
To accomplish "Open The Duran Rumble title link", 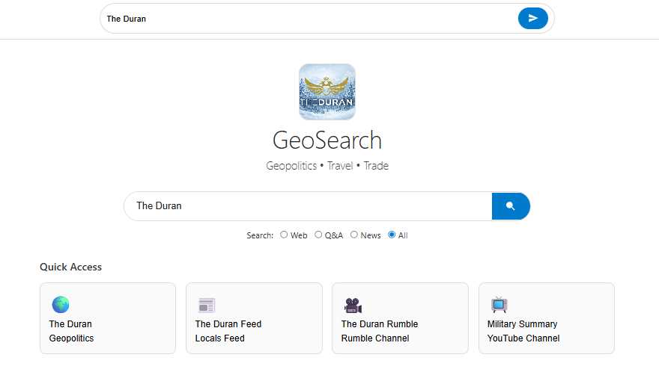I will pos(380,324).
